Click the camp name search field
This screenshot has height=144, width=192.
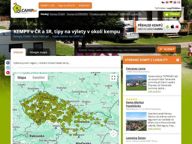[x=116, y=50]
